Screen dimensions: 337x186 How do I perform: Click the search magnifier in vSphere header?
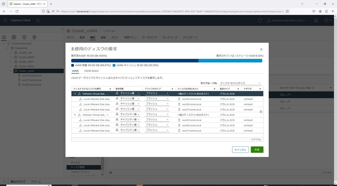[x=38, y=21]
